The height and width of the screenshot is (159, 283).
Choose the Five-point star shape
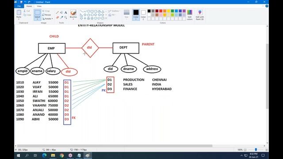point(88,18)
